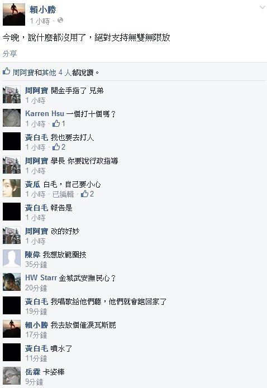
Task: Click the 35分鐘 timestamp under 陳偉's comment
Action: pyautogui.click(x=36, y=265)
